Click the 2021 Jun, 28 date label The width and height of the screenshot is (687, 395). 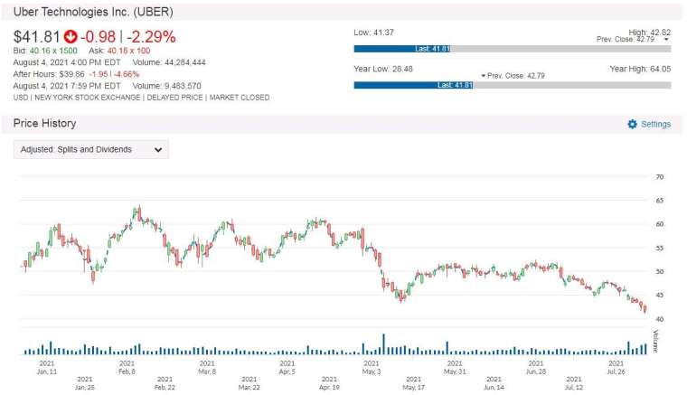pyautogui.click(x=536, y=367)
